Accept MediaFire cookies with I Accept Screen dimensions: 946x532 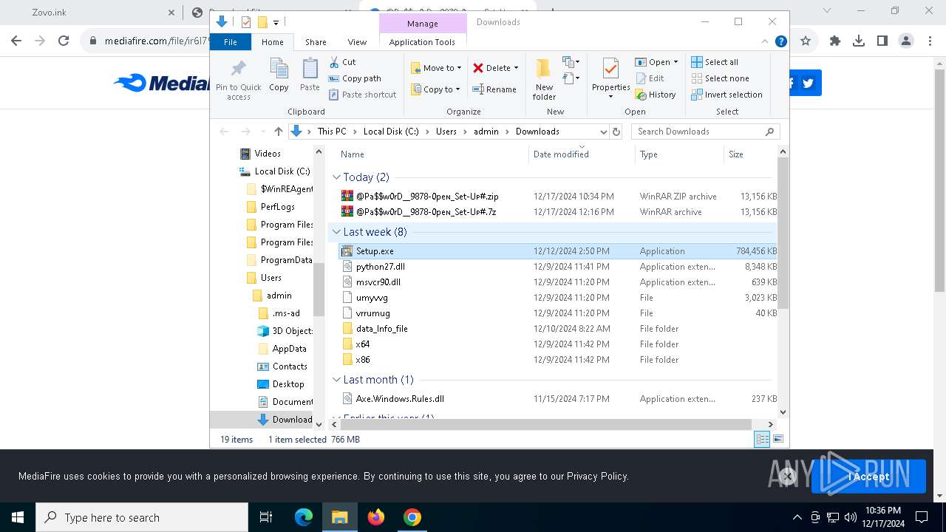click(868, 477)
